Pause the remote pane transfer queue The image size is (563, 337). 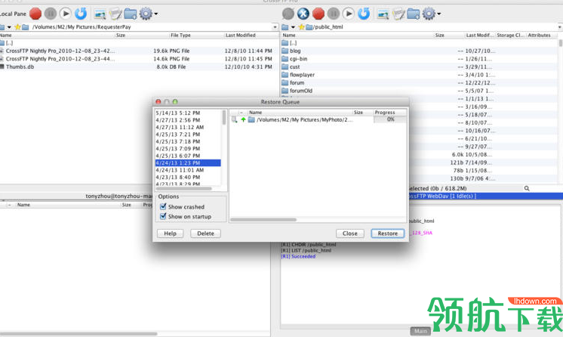pos(334,14)
